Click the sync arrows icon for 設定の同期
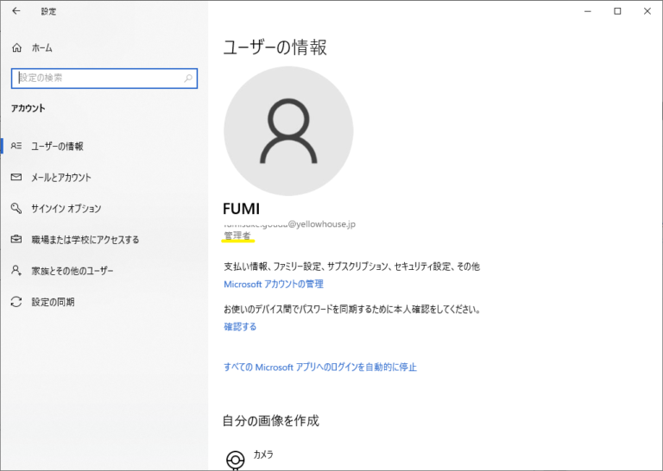This screenshot has width=663, height=471. click(16, 302)
